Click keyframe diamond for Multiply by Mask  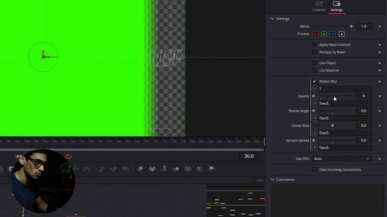pos(380,52)
